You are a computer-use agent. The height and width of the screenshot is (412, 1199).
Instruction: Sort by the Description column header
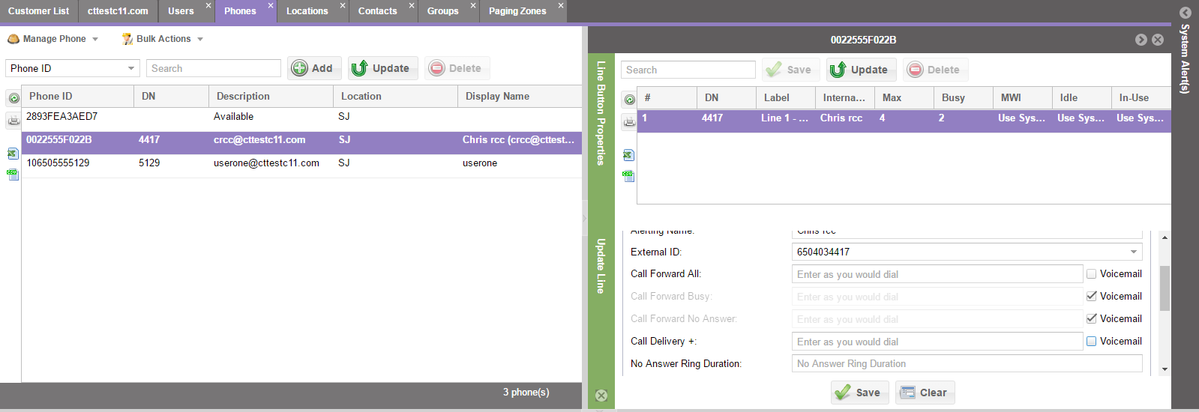(271, 96)
